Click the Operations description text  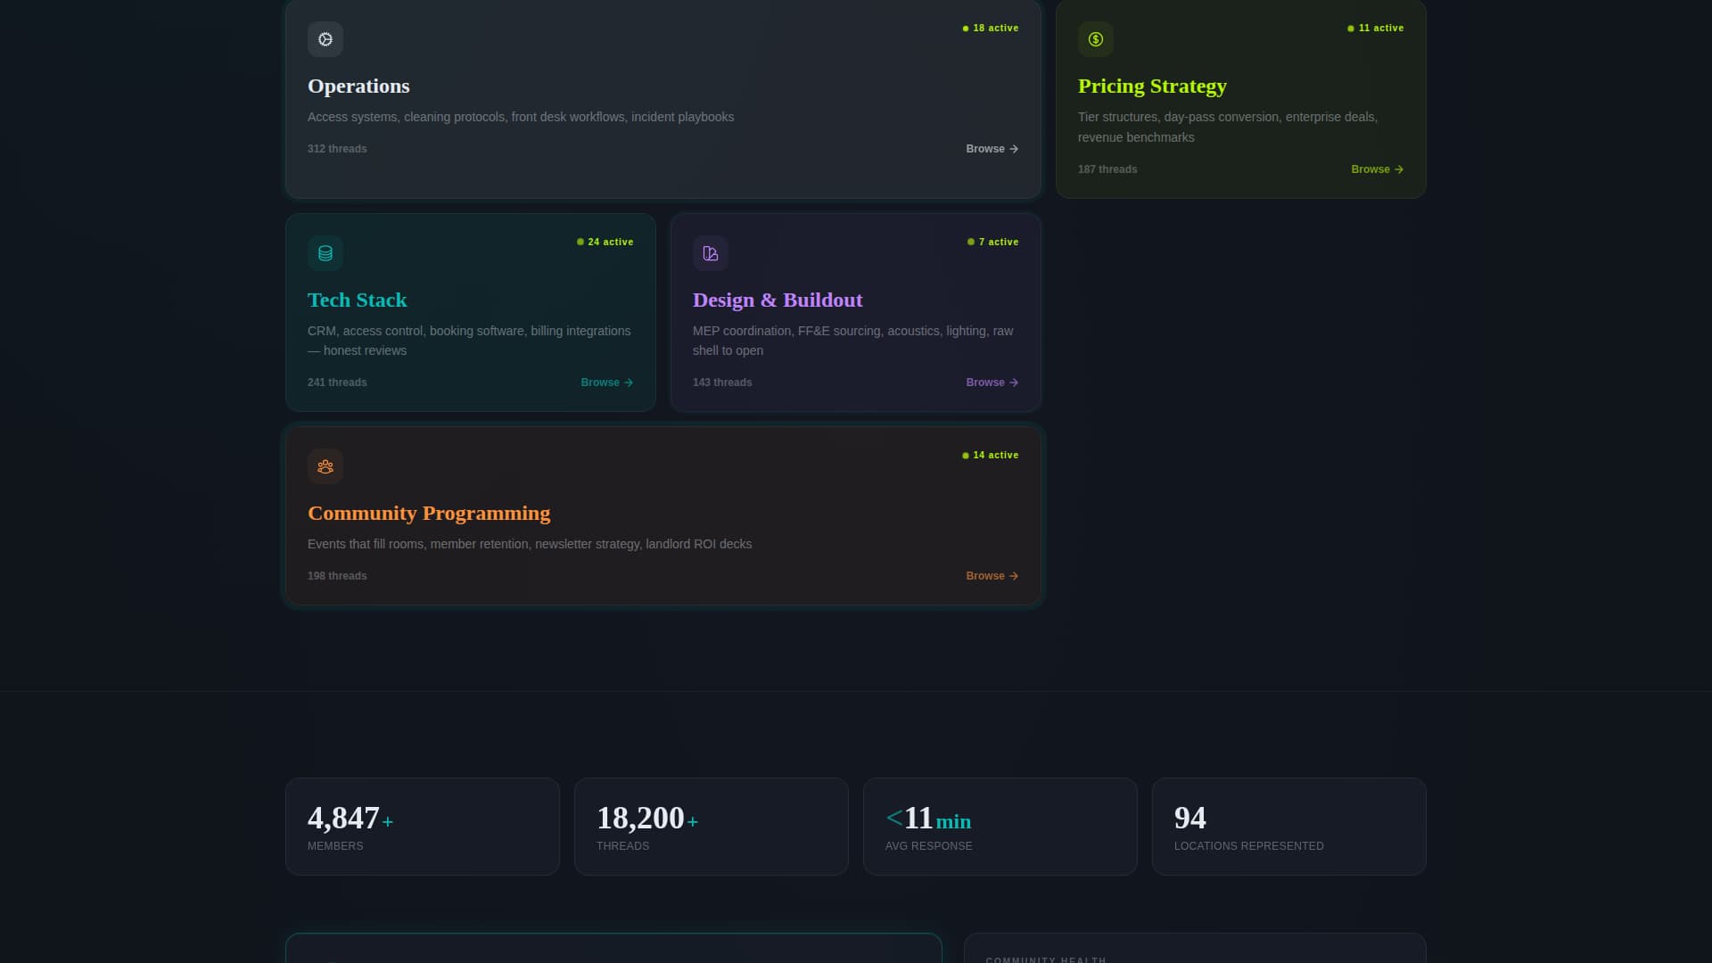[x=521, y=117]
